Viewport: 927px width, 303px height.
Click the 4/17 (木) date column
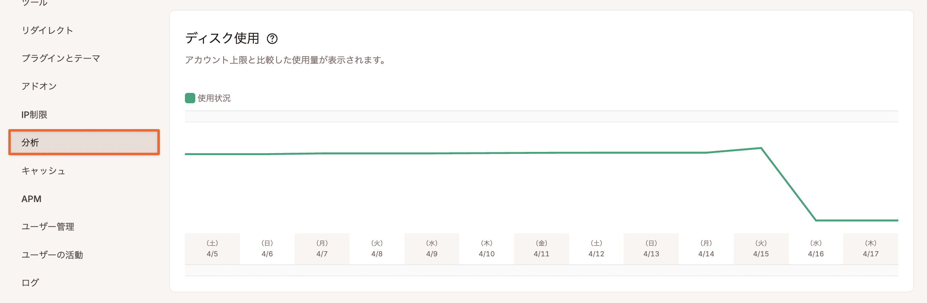point(871,249)
